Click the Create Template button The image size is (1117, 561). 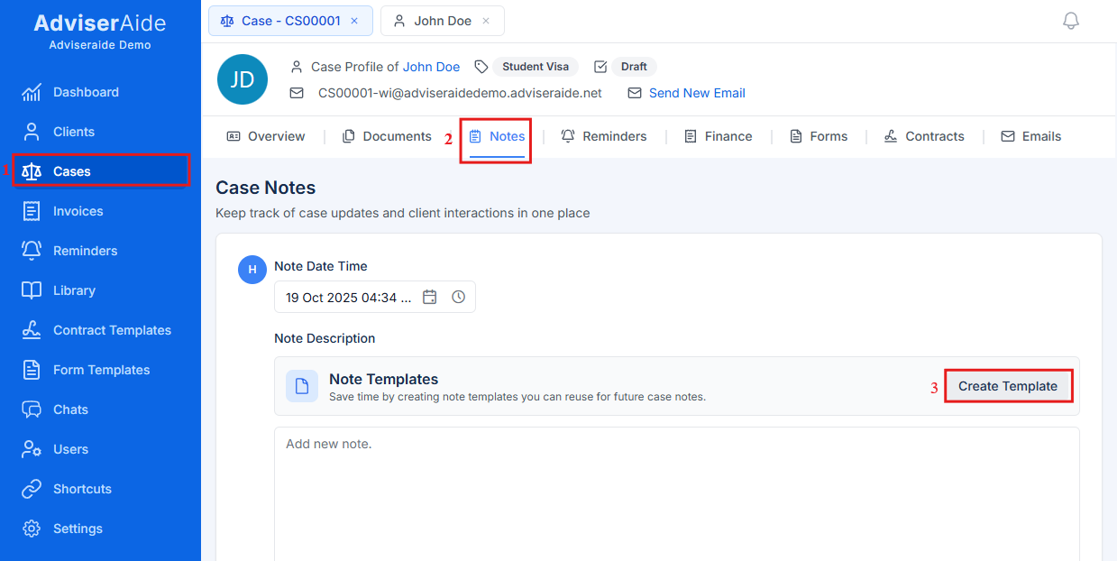coord(1008,385)
